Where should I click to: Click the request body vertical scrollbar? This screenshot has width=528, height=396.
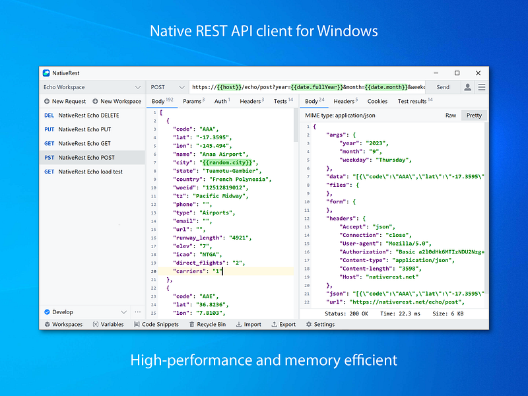tap(296, 125)
